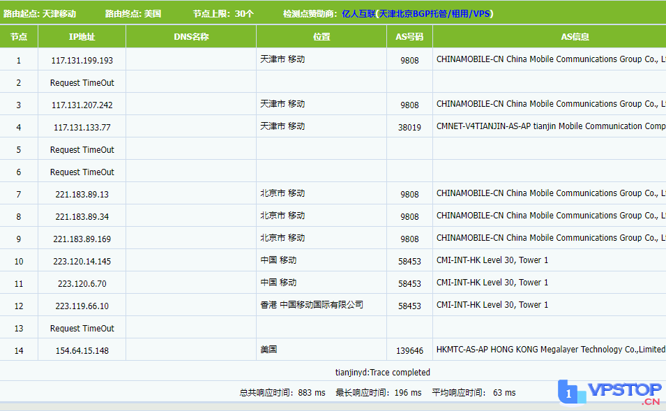Click the 路由终点: 美国 label
The image size is (666, 411).
click(x=133, y=13)
